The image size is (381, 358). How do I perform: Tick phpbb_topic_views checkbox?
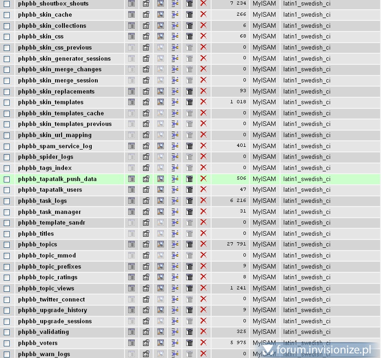point(7,289)
